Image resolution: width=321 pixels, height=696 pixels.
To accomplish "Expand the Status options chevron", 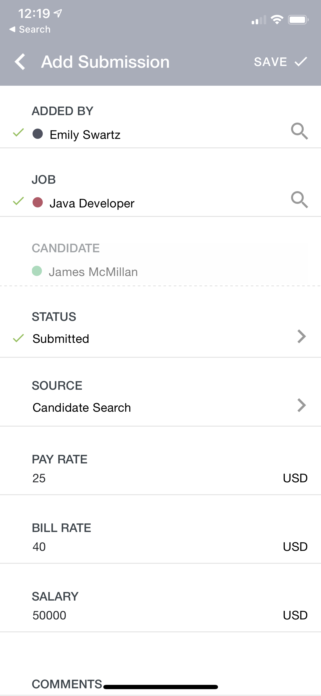I will point(301,337).
